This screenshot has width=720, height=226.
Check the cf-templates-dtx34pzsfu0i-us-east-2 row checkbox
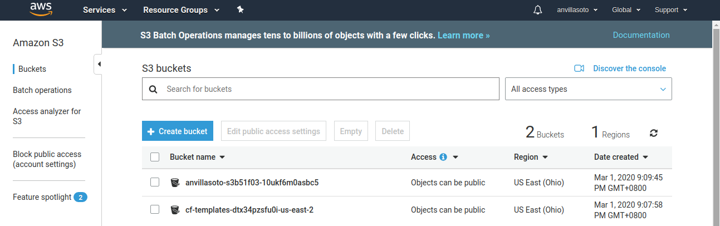[155, 209]
